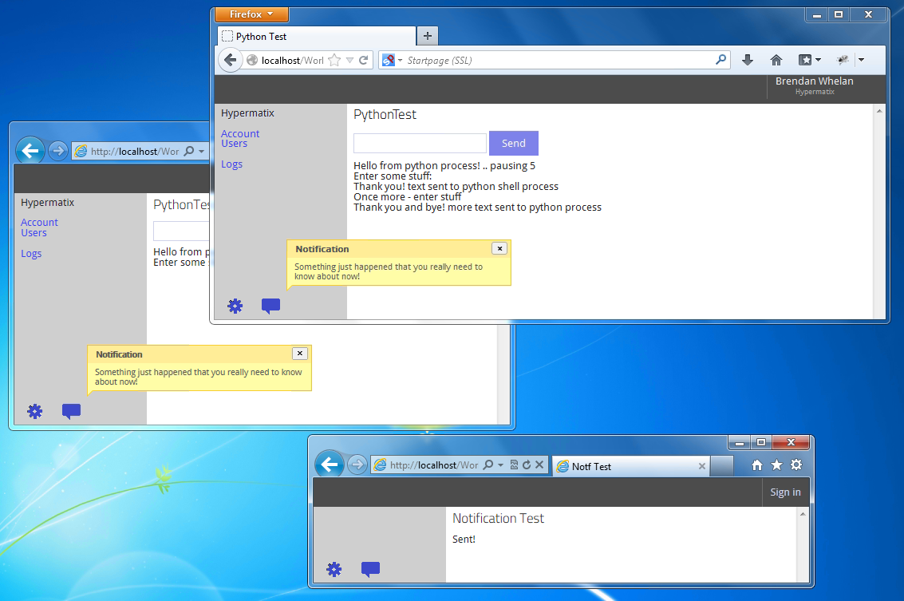Toggle compatibility view in bottom IE window
This screenshot has width=904, height=601.
point(514,465)
